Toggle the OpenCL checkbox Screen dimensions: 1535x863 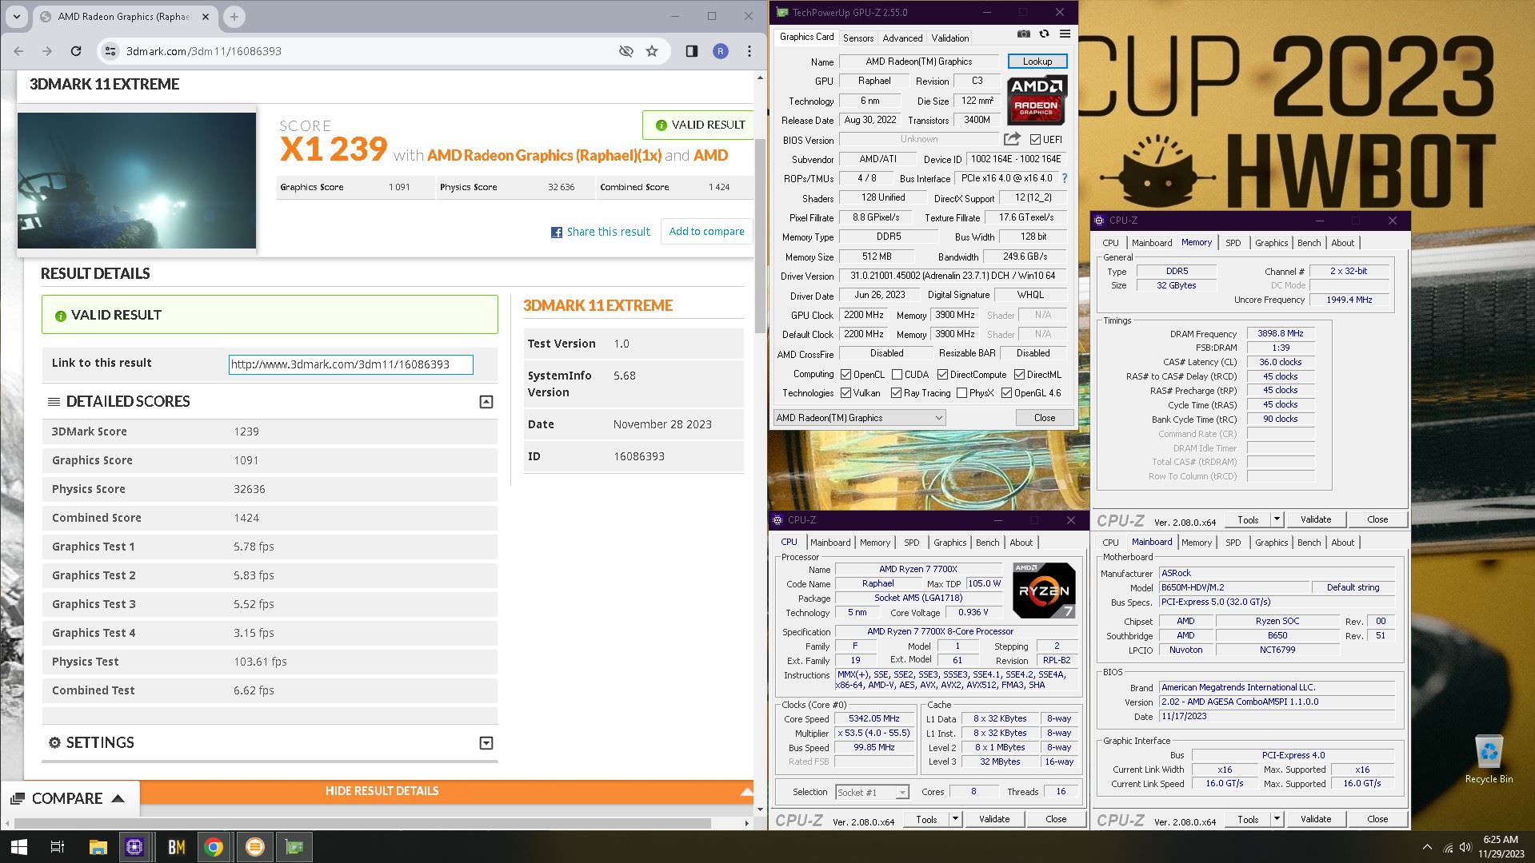click(845, 374)
